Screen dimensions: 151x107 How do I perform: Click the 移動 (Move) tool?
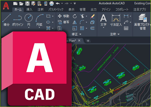coord(63,16)
